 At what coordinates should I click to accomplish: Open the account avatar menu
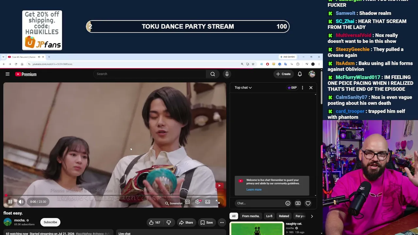(312, 74)
